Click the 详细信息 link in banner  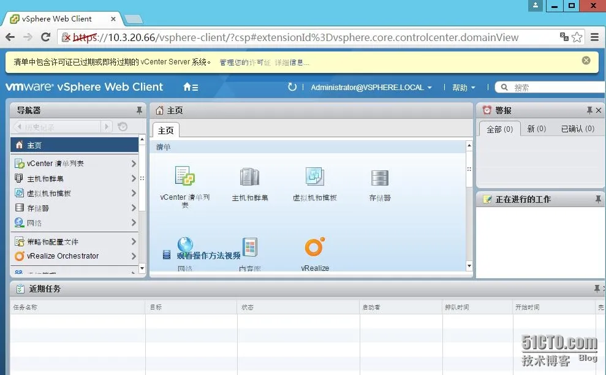(292, 63)
